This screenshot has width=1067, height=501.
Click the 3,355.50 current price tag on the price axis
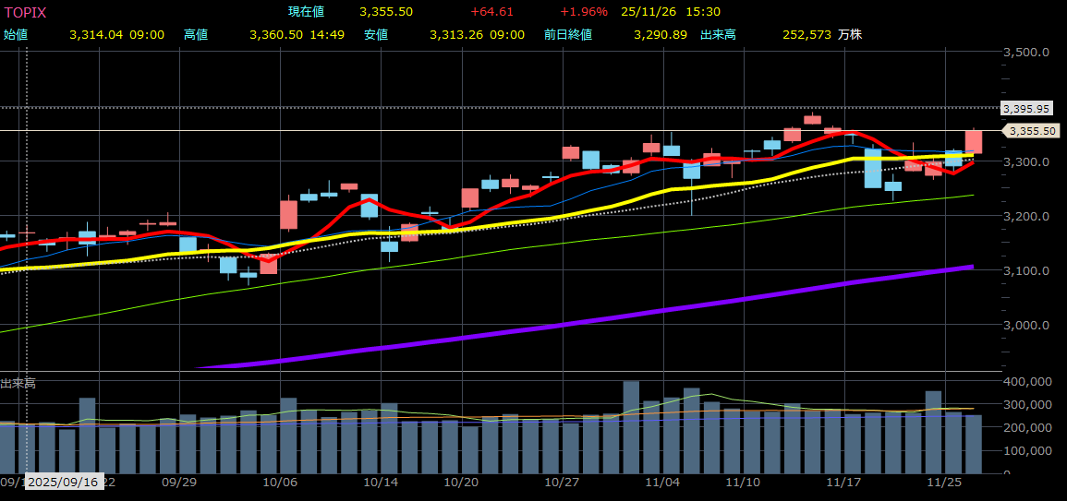(x=1031, y=131)
